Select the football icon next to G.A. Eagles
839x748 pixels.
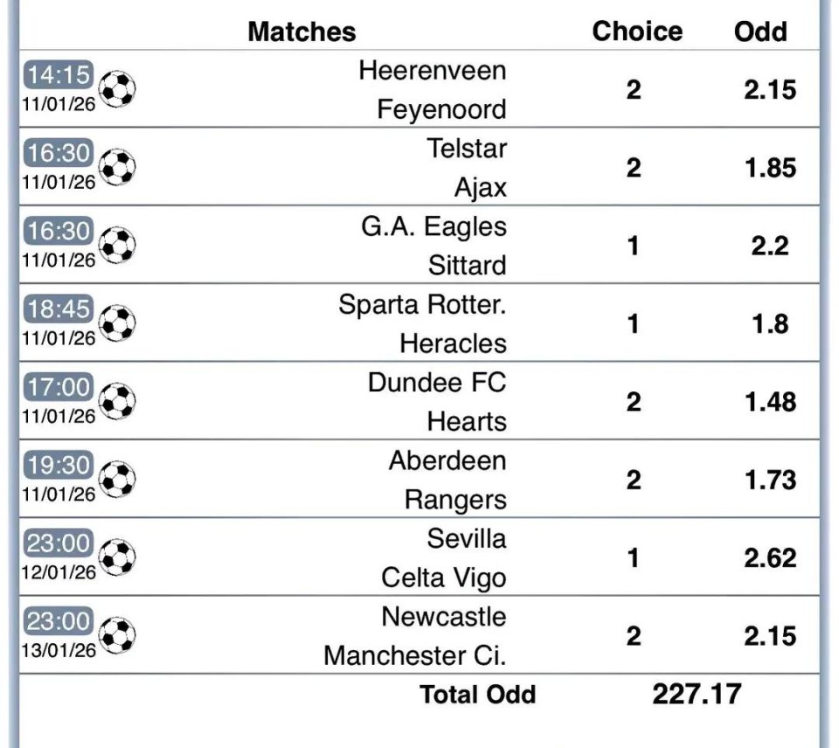click(117, 246)
